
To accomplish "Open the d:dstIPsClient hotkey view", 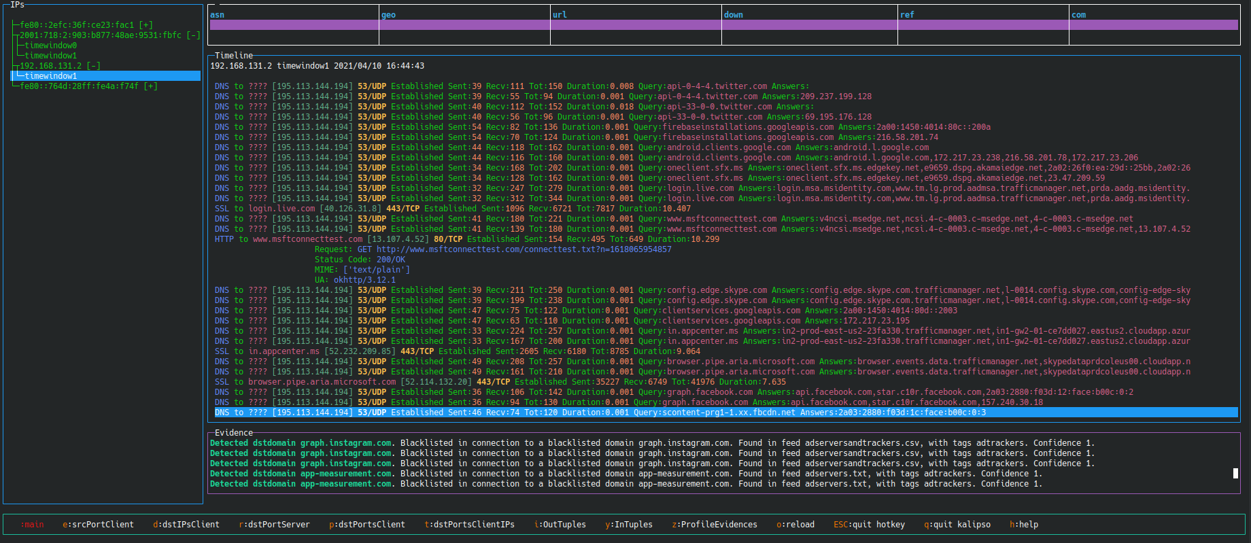I will (x=186, y=525).
